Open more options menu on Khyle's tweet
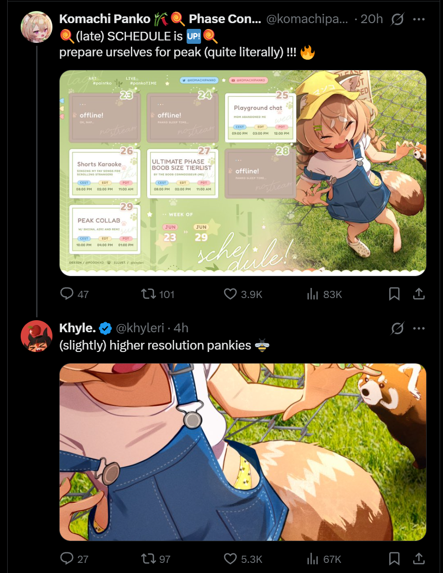 [418, 328]
